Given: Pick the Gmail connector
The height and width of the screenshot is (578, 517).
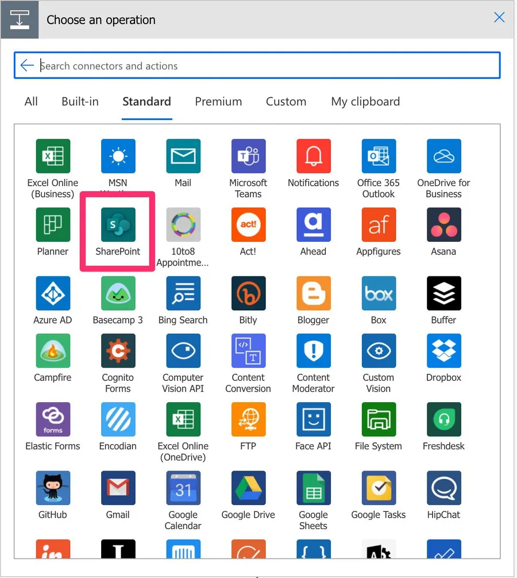Looking at the screenshot, I should [x=118, y=488].
